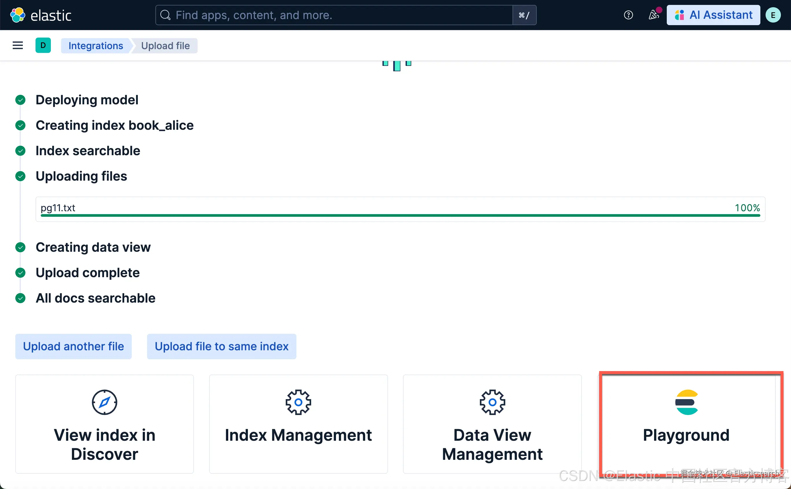Open the AI Assistant
The width and height of the screenshot is (791, 489).
pos(713,15)
